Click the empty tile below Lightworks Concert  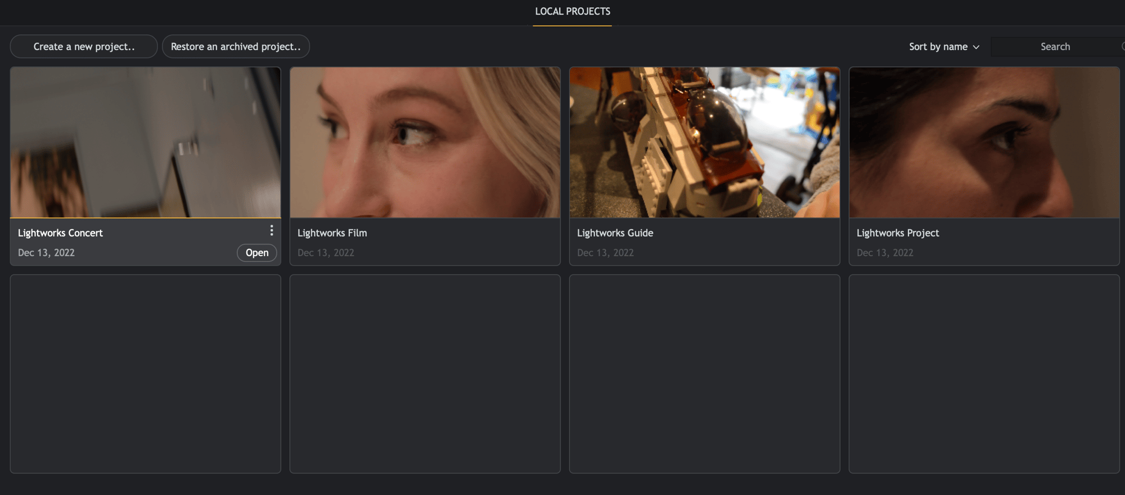tap(145, 374)
